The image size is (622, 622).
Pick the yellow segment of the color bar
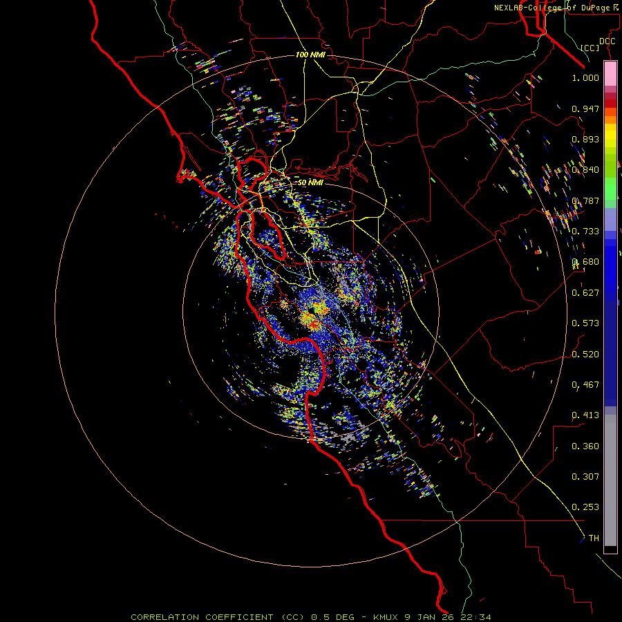pyautogui.click(x=610, y=136)
